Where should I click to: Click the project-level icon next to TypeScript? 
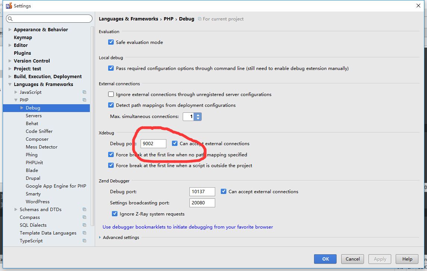[84, 241]
